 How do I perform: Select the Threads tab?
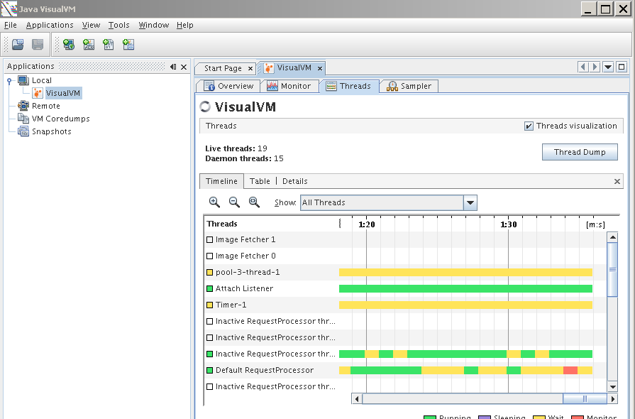coord(349,86)
